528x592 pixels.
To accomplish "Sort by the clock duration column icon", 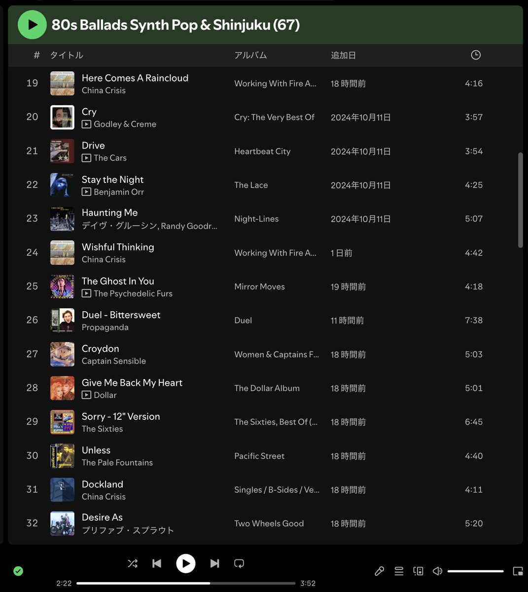I will 476,55.
